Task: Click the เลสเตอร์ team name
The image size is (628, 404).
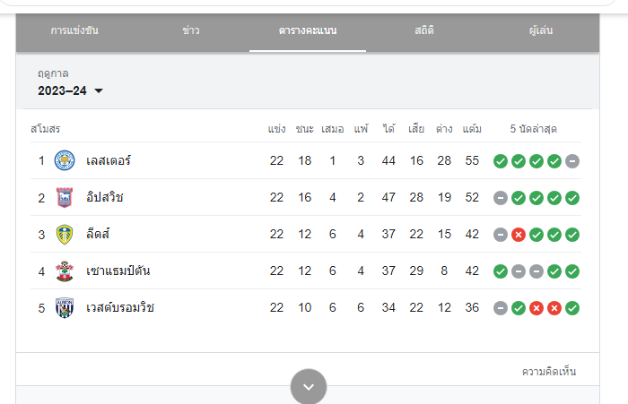Action: 109,160
